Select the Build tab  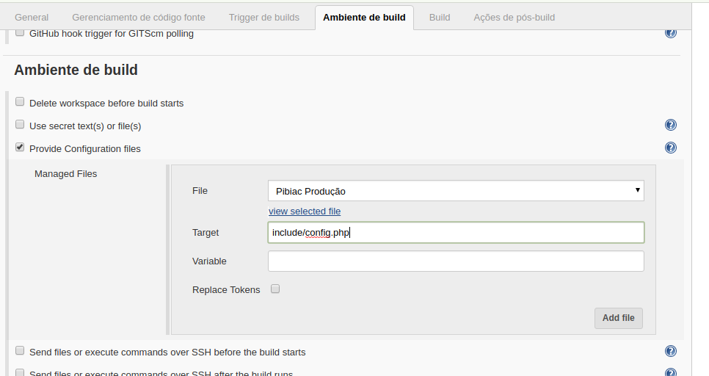pos(440,17)
